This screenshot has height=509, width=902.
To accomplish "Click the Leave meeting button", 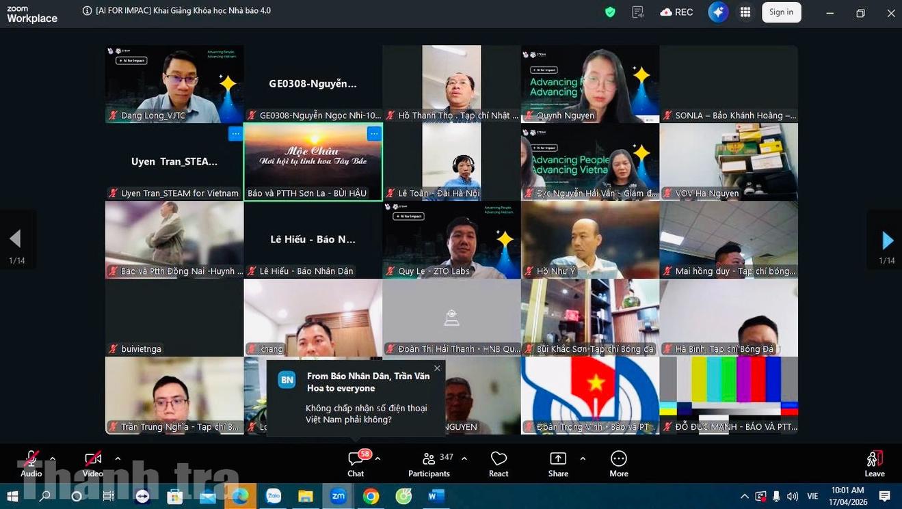I will click(874, 463).
